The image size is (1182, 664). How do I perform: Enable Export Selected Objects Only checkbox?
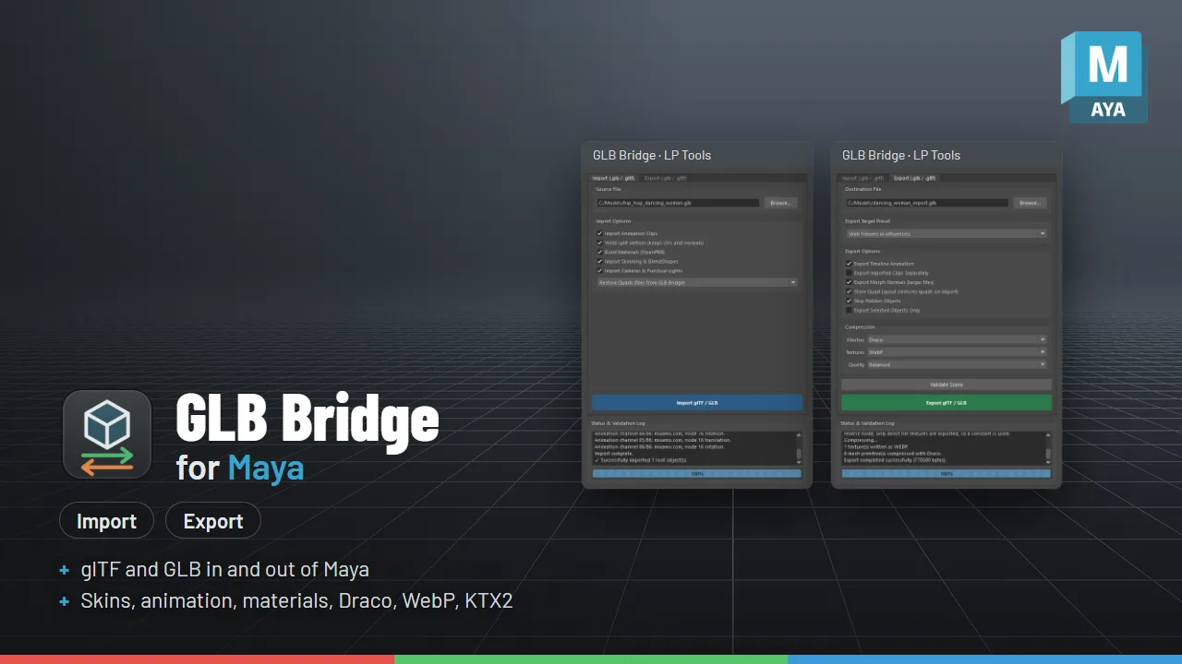[849, 311]
